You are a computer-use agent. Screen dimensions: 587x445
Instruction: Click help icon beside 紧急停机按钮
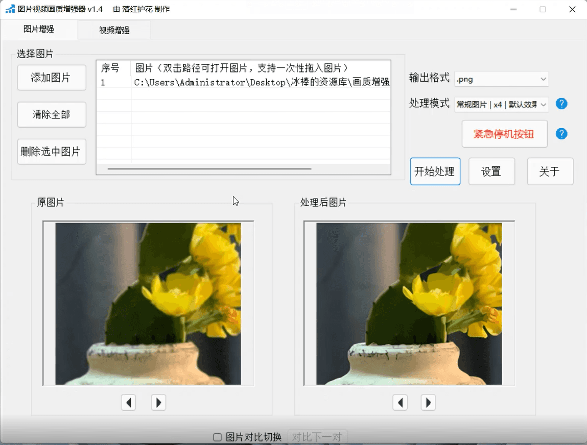[x=561, y=134]
